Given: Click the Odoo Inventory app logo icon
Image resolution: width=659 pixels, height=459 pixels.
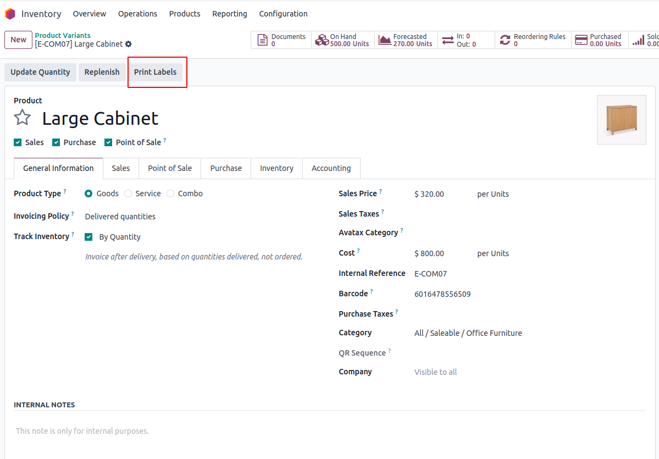Looking at the screenshot, I should pos(10,14).
